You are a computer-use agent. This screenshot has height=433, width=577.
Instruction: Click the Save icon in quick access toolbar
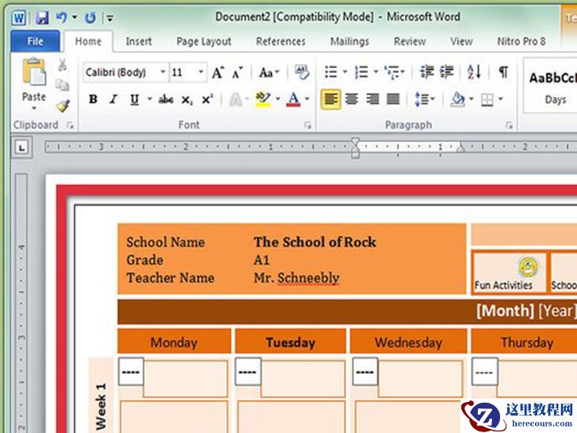pos(42,17)
